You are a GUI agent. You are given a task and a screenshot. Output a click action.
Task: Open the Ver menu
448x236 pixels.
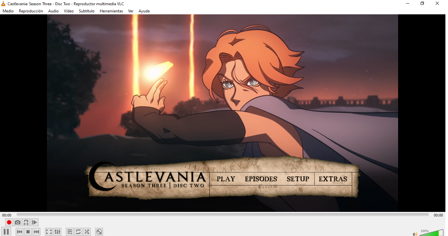(131, 11)
